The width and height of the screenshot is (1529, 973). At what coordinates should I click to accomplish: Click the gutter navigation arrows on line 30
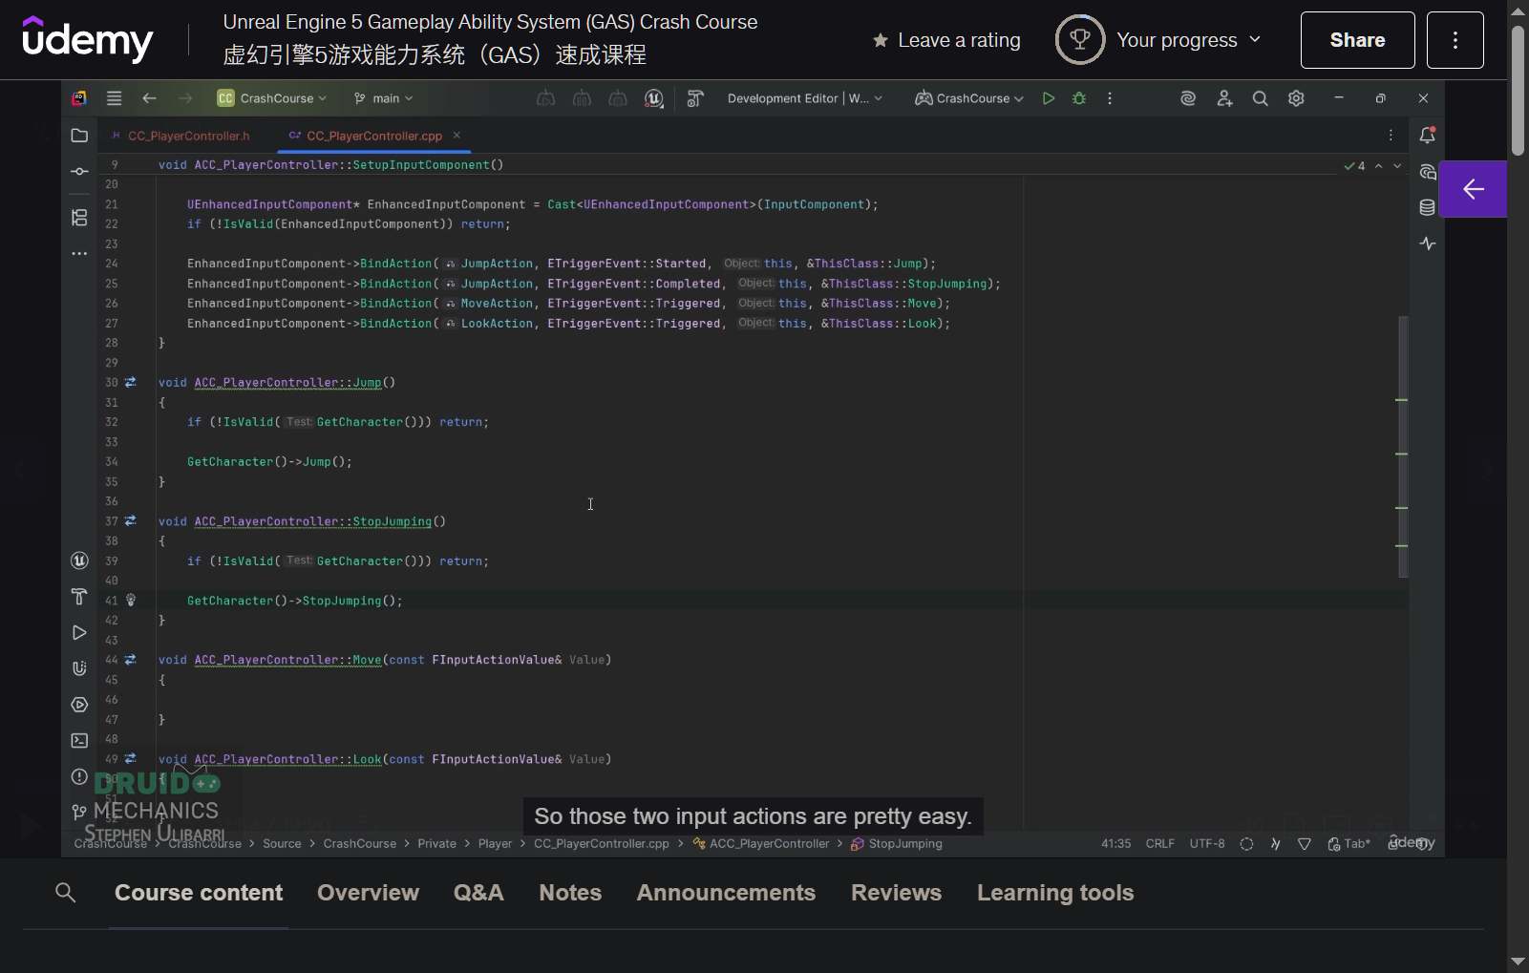[131, 383]
